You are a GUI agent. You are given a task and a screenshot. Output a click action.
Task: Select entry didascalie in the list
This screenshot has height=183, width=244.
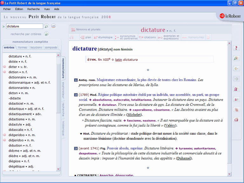click(21, 130)
